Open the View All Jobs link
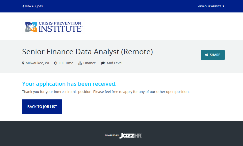Screen dimensions: 243x146 (x=34, y=6)
